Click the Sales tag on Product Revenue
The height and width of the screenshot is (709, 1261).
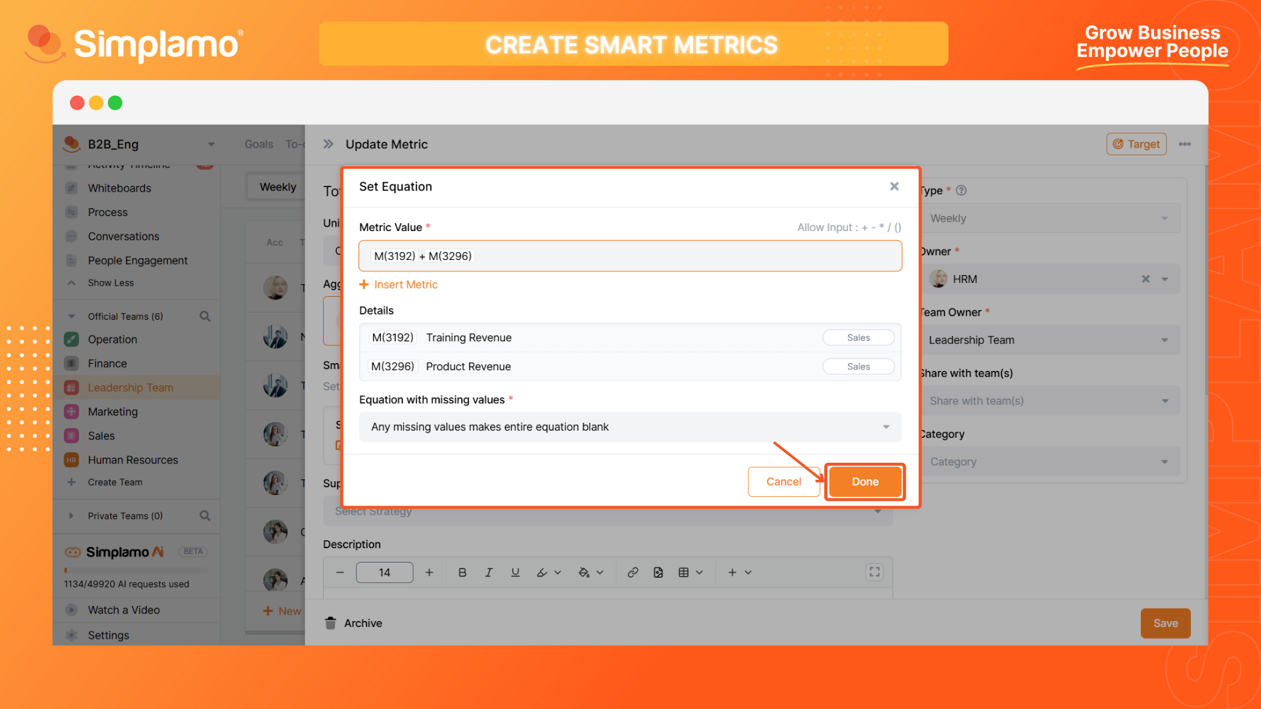858,366
